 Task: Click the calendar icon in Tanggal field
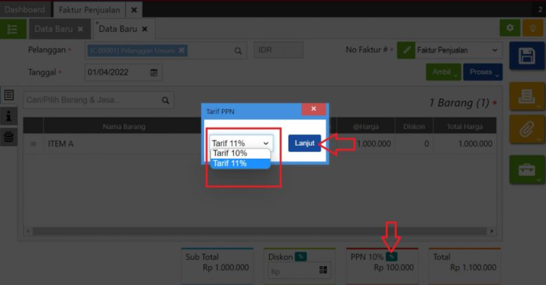click(x=154, y=72)
